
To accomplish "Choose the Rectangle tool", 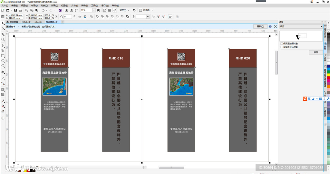I will pyautogui.click(x=3, y=56).
